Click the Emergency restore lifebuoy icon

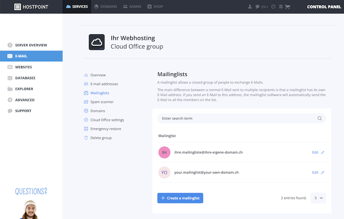tap(86, 129)
